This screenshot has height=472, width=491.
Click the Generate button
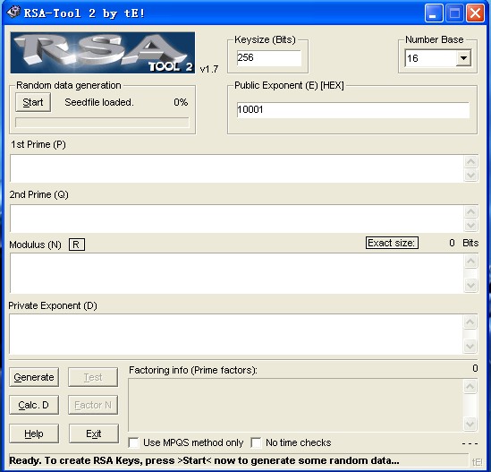[34, 377]
